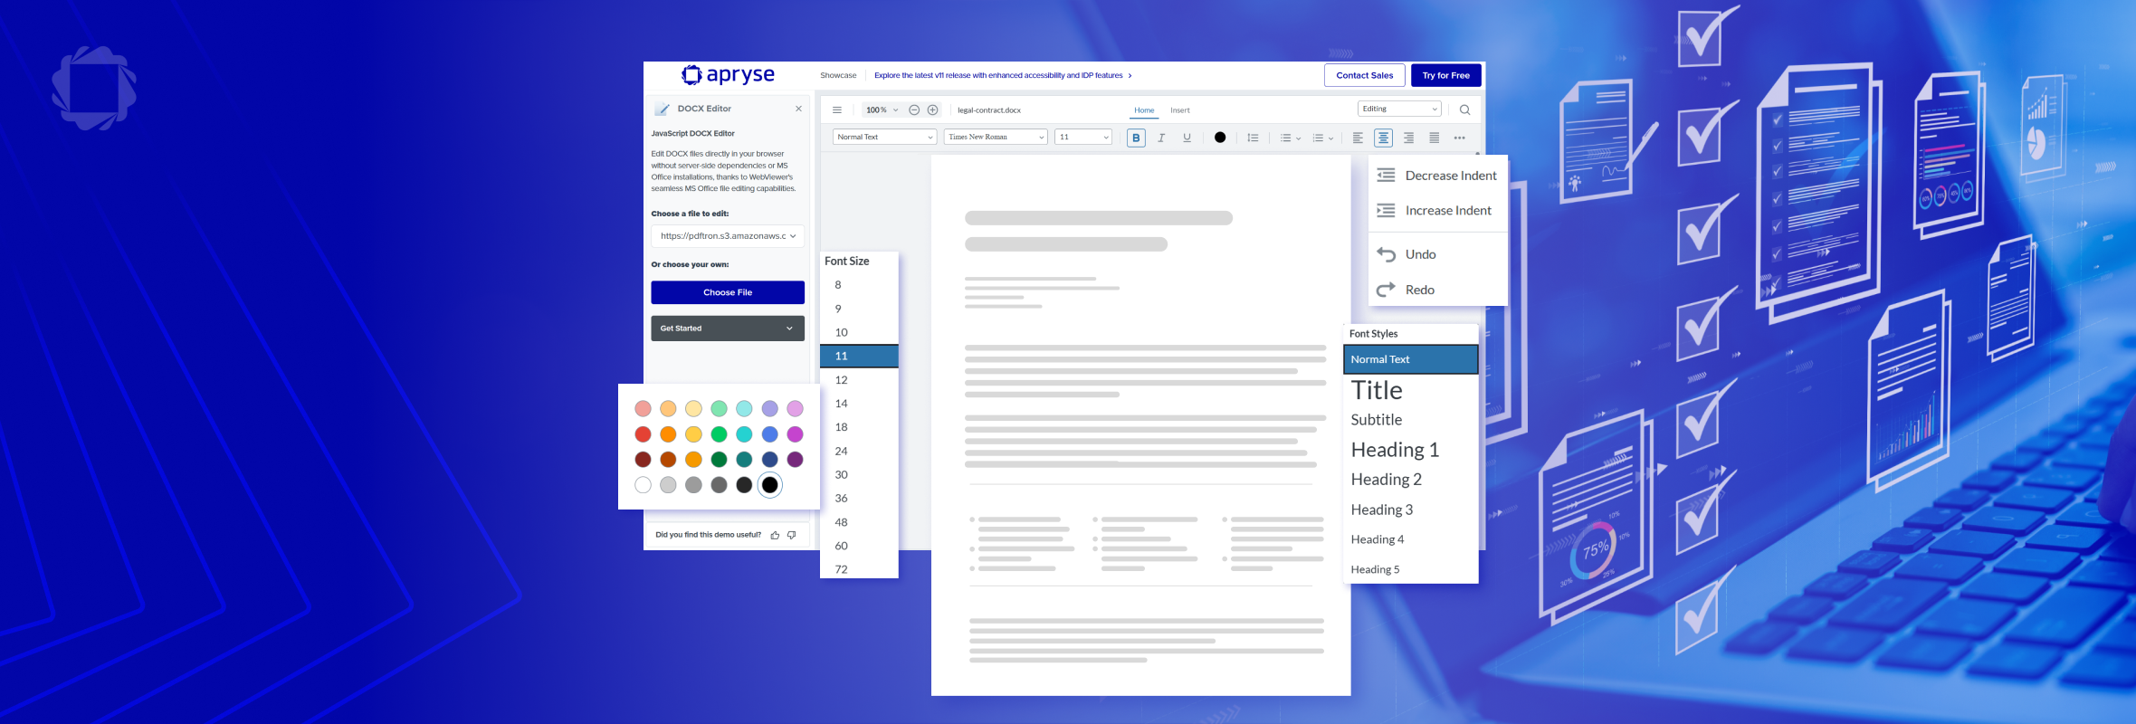Close the DOCX Editor panel
2136x724 pixels.
[x=798, y=109]
